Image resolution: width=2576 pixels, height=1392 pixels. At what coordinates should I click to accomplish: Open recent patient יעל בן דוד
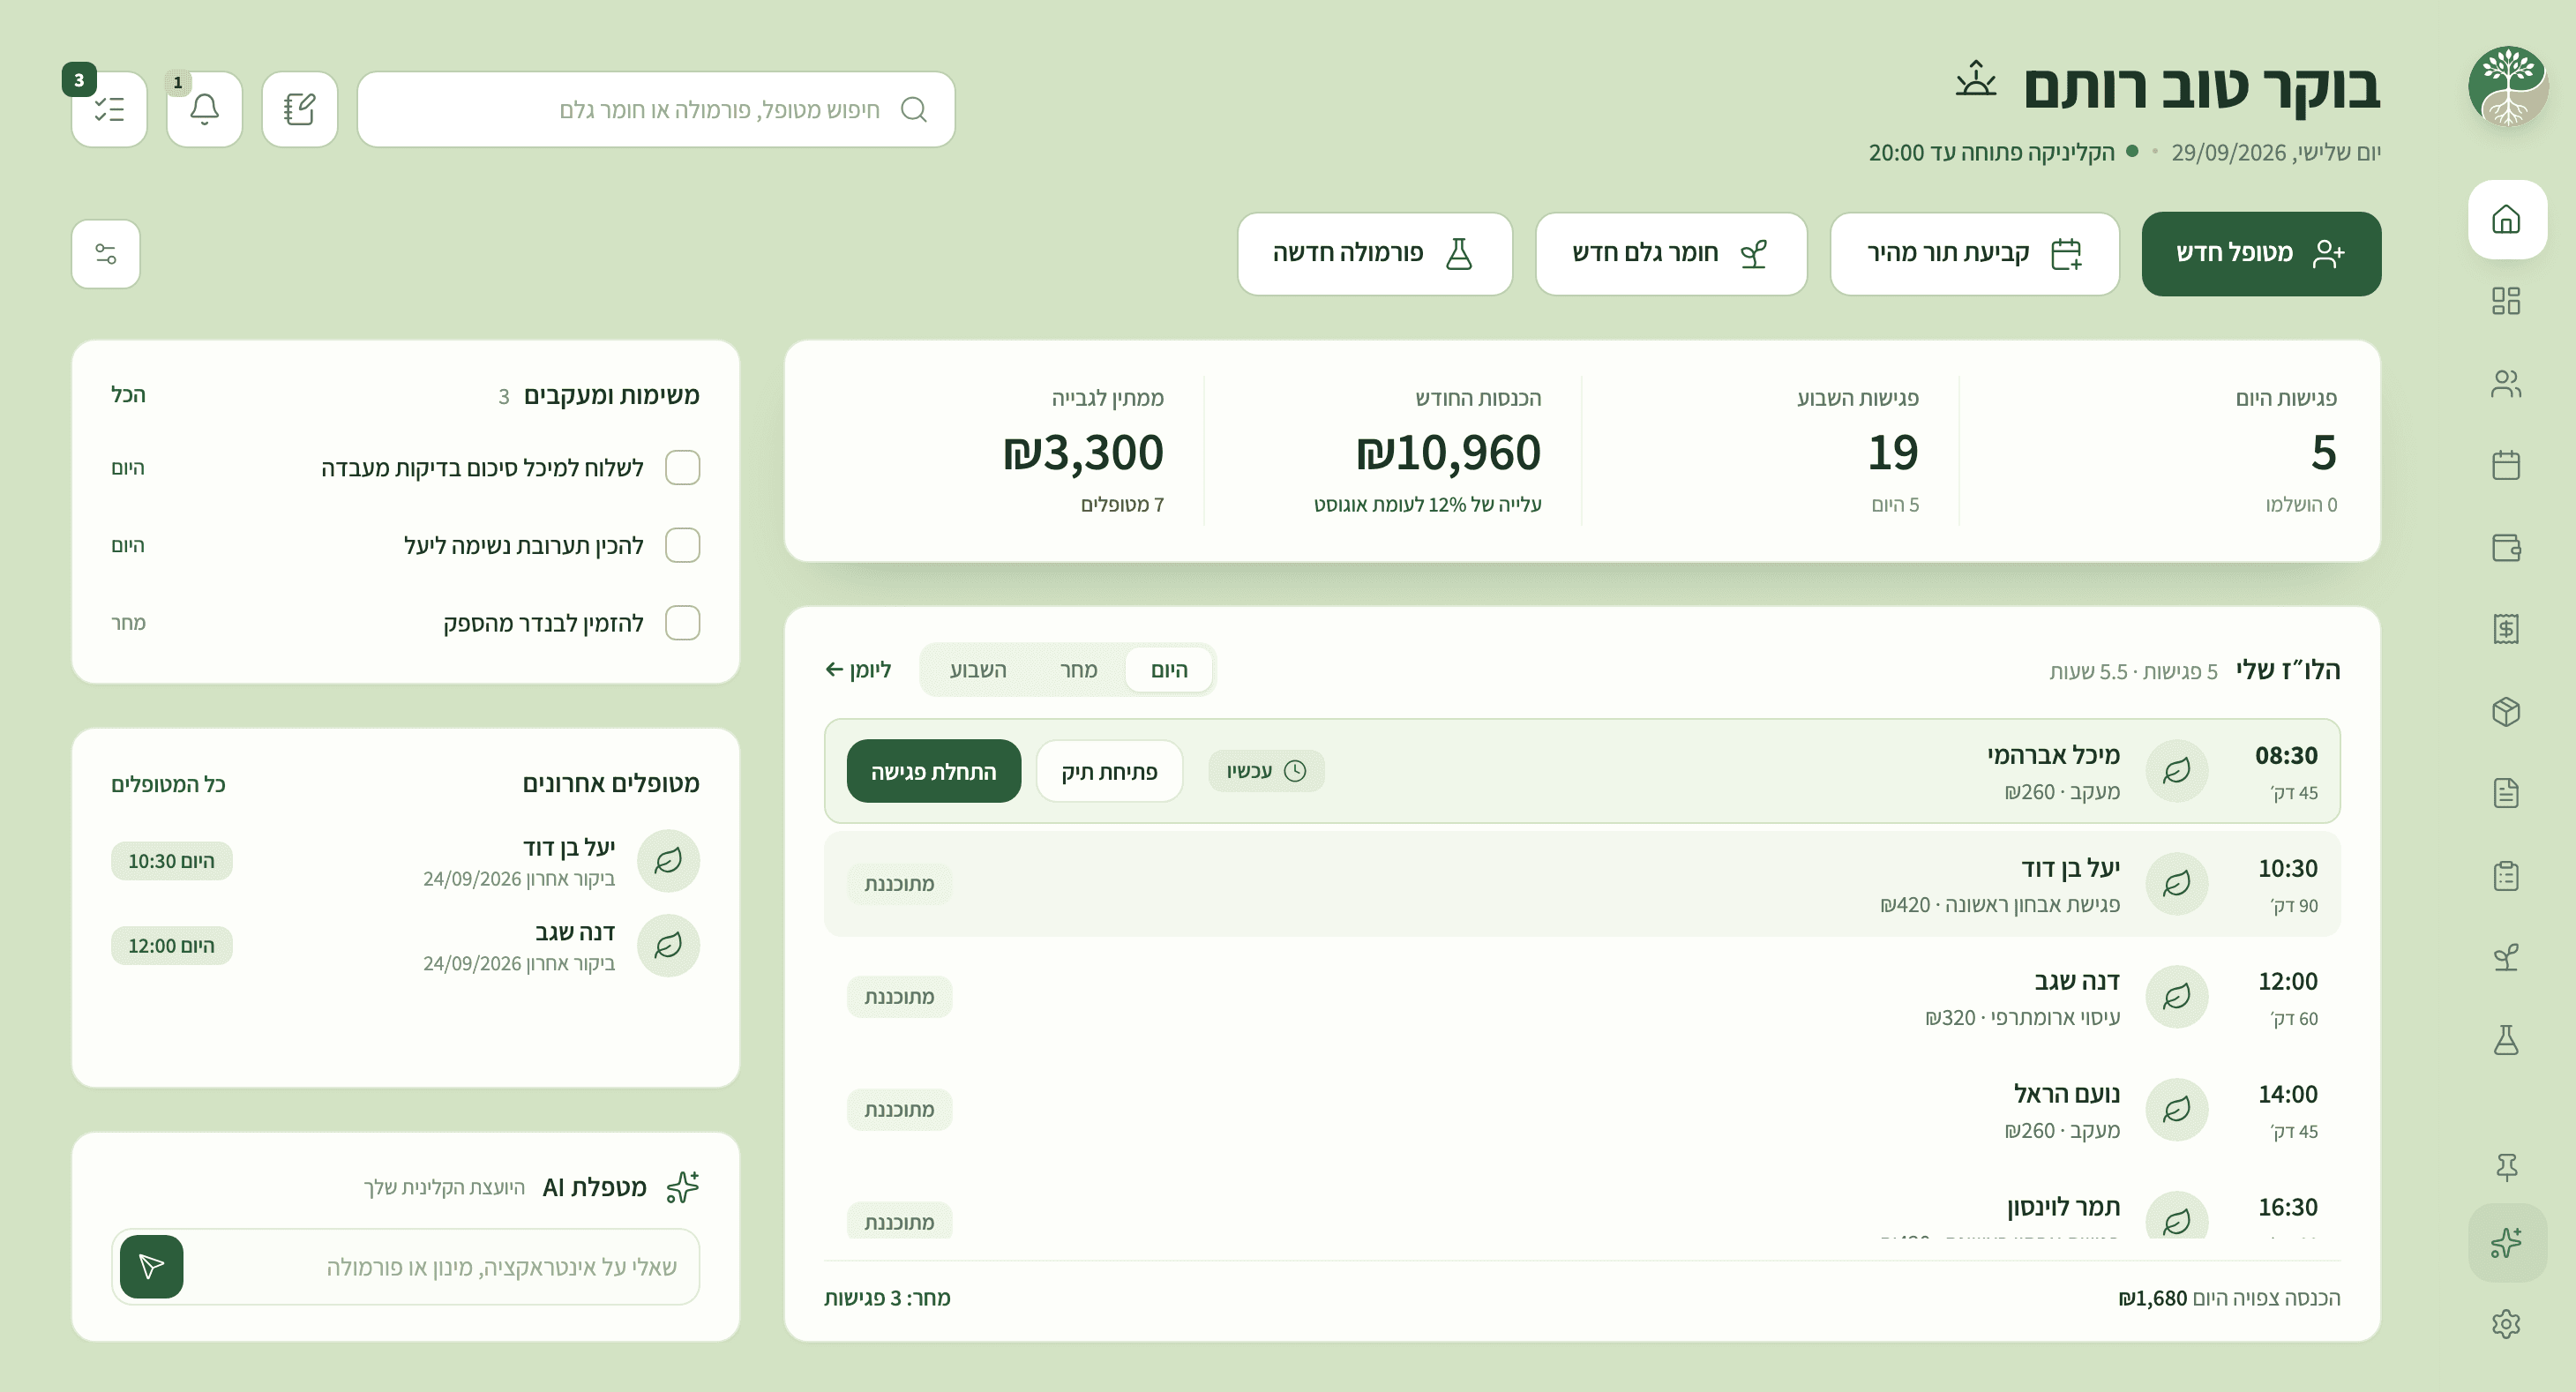405,861
